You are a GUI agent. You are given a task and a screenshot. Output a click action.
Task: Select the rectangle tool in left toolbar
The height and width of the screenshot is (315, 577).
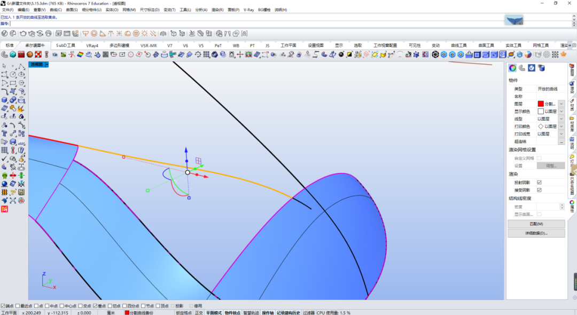13,83
